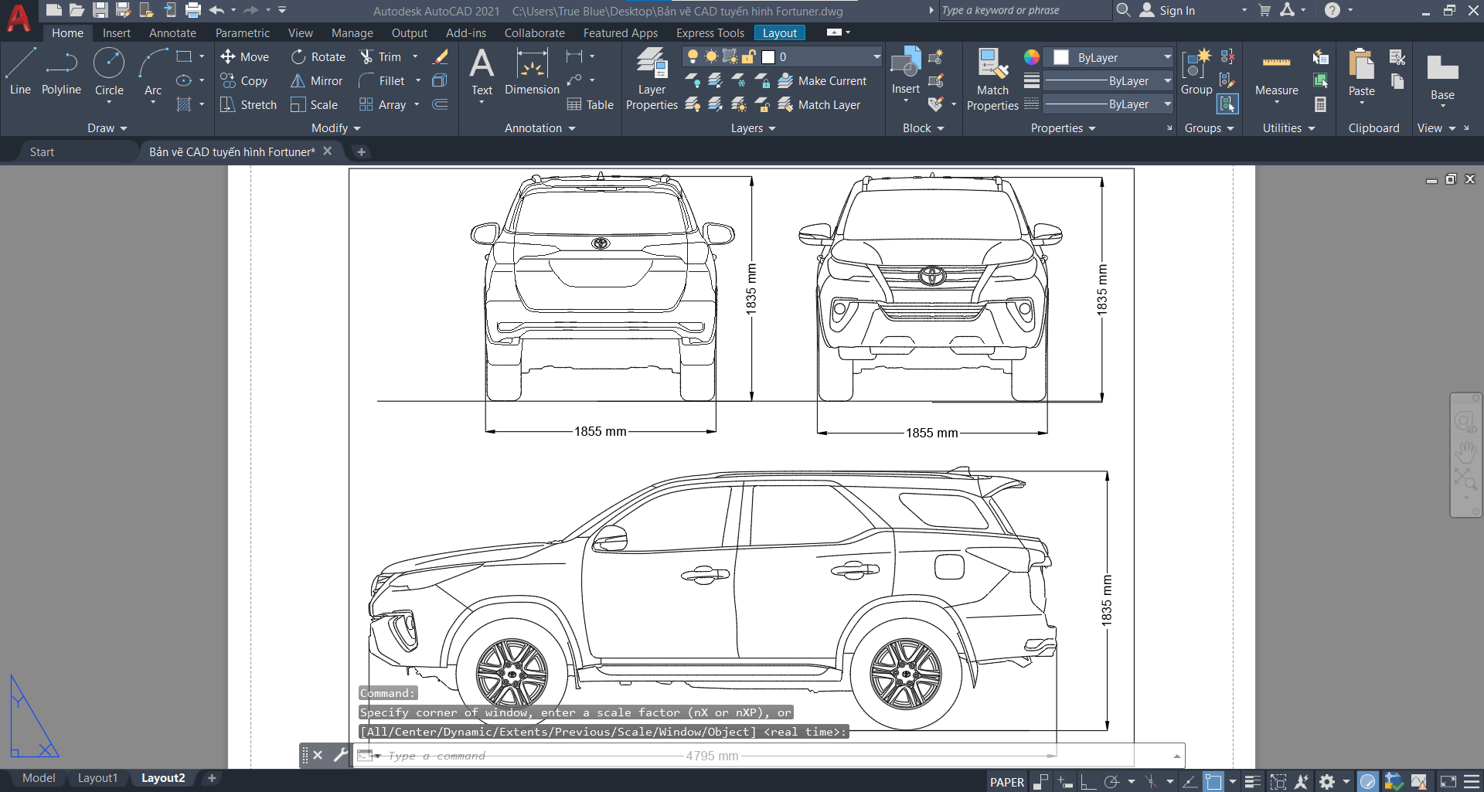Toggle Dynamic Input in status bar
Viewport: 1484px width, 792px height.
click(x=1065, y=782)
